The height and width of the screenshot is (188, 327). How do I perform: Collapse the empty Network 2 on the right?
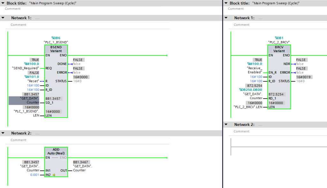[x=226, y=125]
